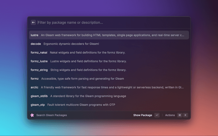Viewport: 218px width, 136px height.
Task: Choose the gleam_otp package row
Action: point(37,105)
